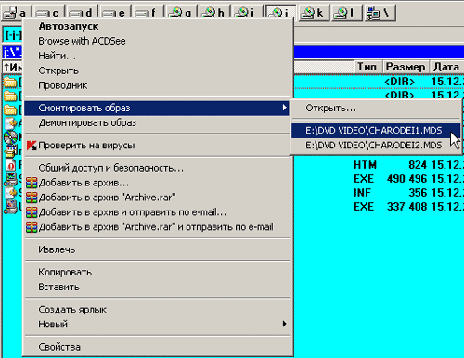The image size is (464, 358).
Task: Switch to CD drive l button
Action: 346,13
